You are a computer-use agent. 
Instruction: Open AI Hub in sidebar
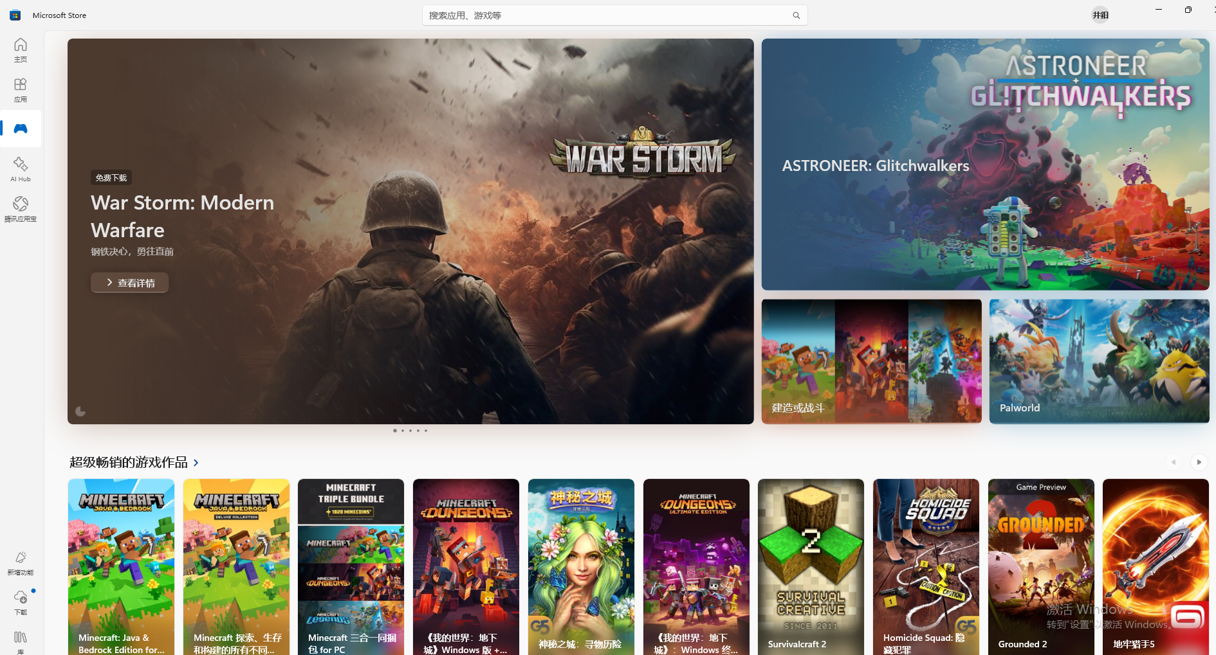[21, 170]
